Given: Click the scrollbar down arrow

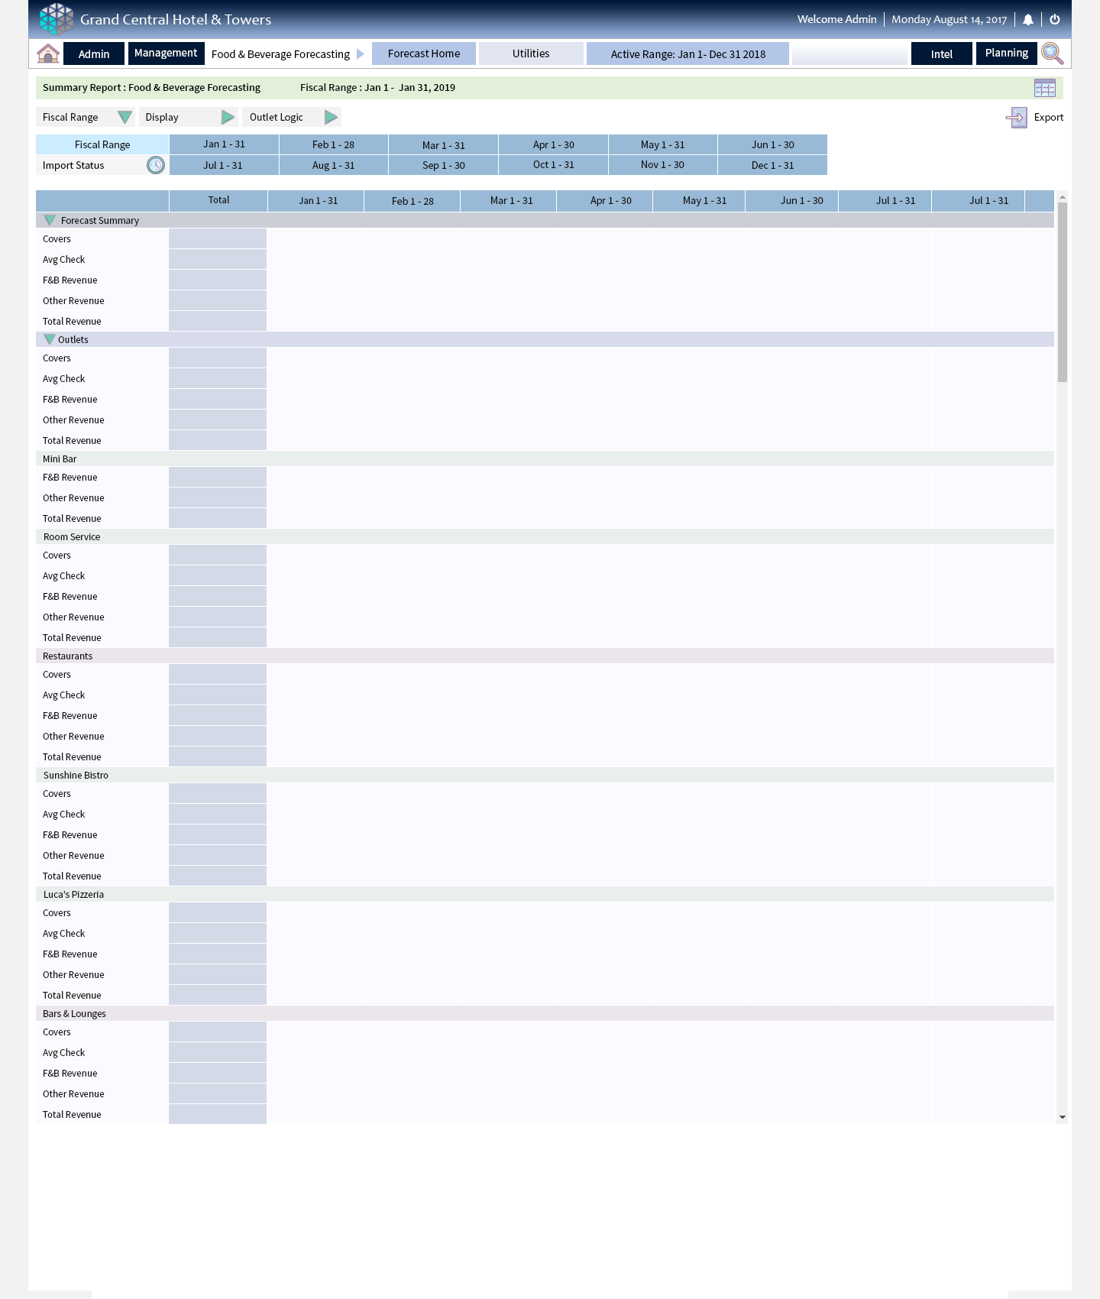Looking at the screenshot, I should (x=1062, y=1117).
